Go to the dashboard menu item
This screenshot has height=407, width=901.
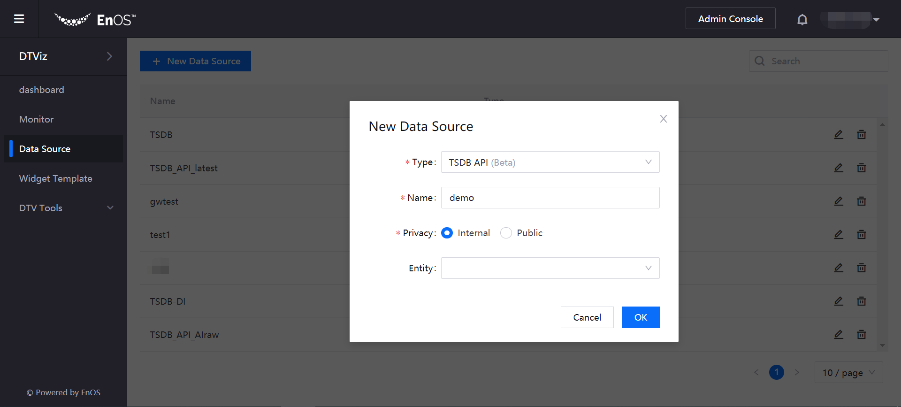(42, 90)
